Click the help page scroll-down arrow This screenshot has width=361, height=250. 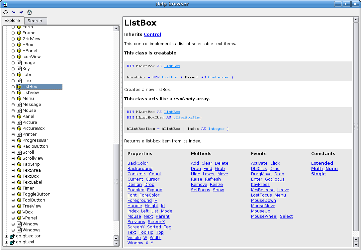(356, 245)
